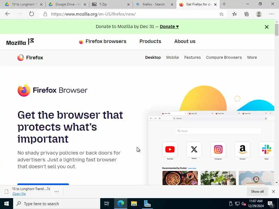
Task: Click the taskbar clock showing 11:07 AM
Action: pyautogui.click(x=256, y=204)
